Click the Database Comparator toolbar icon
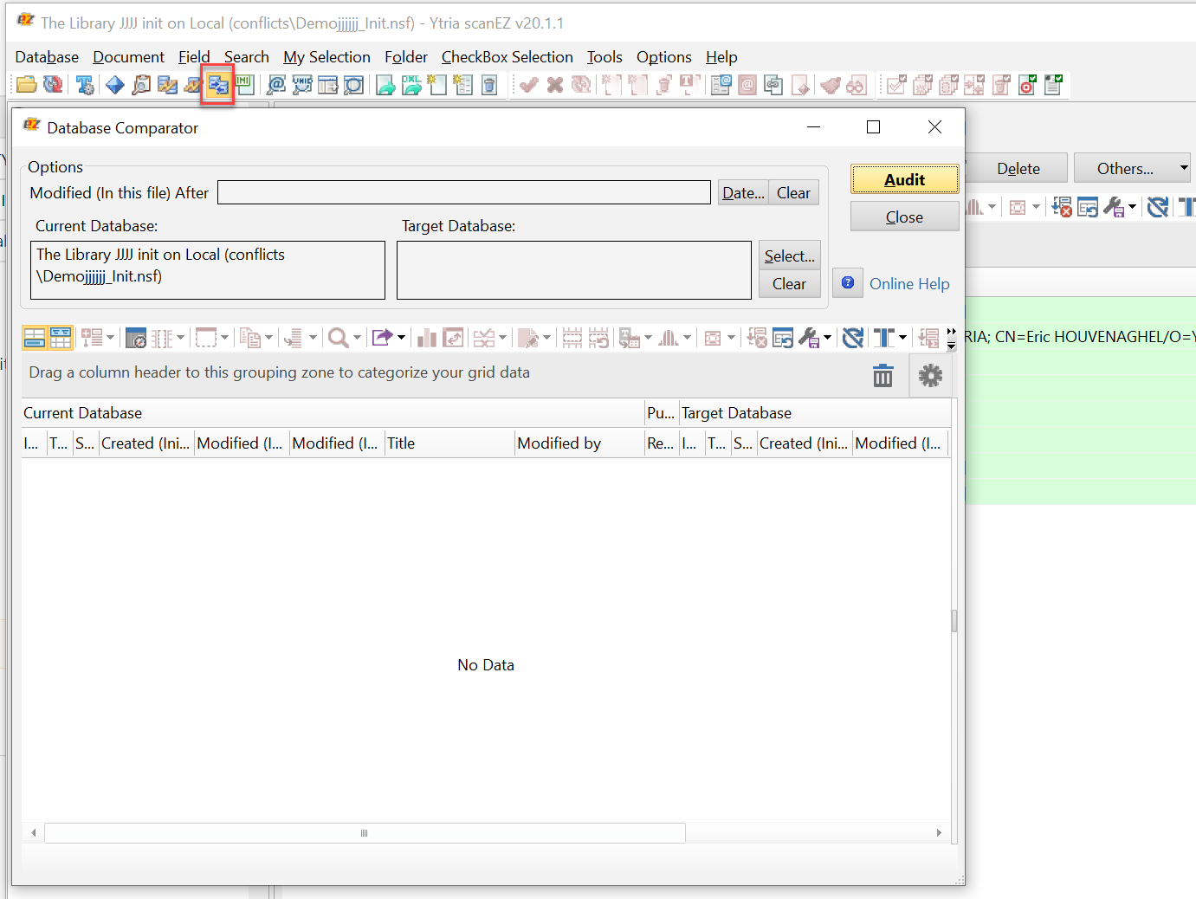The image size is (1196, 899). pos(217,85)
